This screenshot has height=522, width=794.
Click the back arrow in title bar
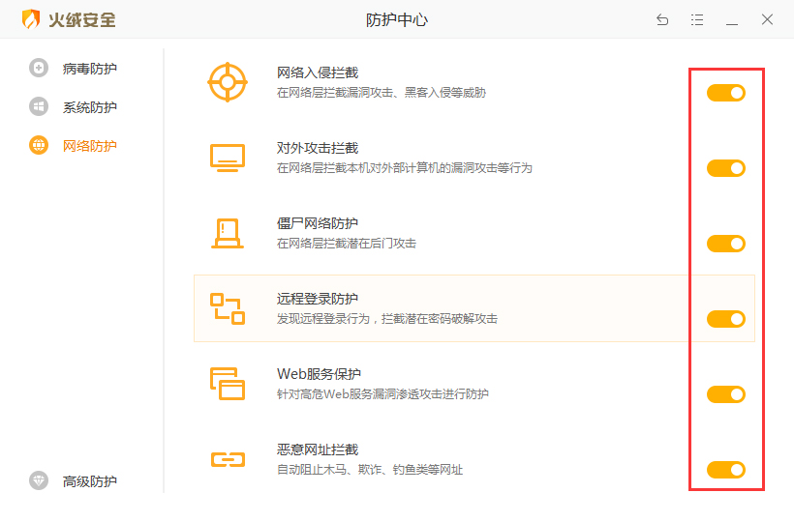pos(662,19)
